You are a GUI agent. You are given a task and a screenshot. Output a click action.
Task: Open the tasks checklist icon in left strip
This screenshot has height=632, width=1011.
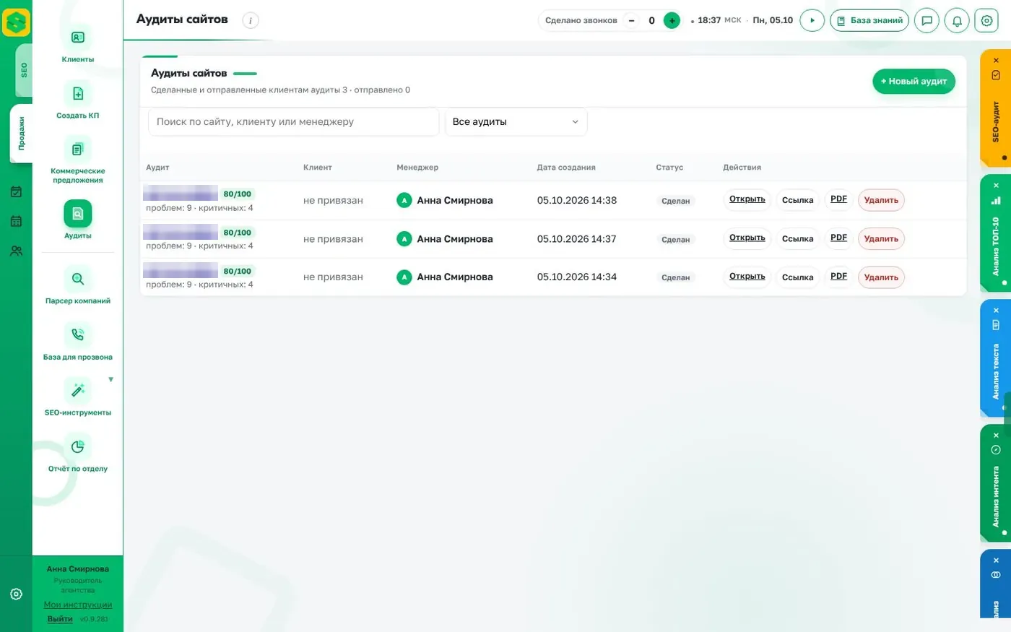point(16,192)
